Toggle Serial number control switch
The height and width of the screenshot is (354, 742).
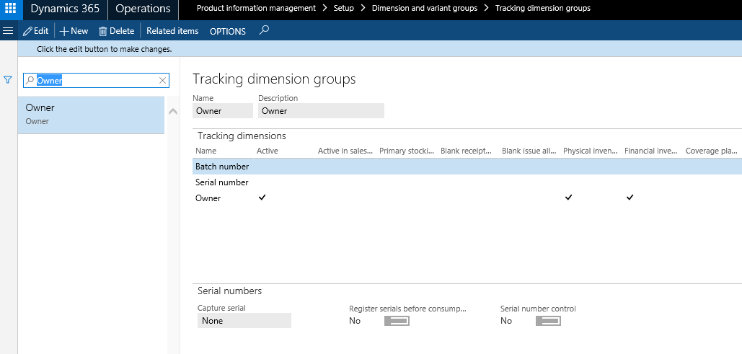pyautogui.click(x=548, y=321)
